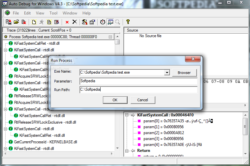Viewport: 250px width, 166px height.
Task: Open the Window menu
Action: (70, 13)
